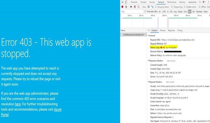This screenshot has height=123, width=210.
Task: Open the Elements tab
Action: (134, 2)
